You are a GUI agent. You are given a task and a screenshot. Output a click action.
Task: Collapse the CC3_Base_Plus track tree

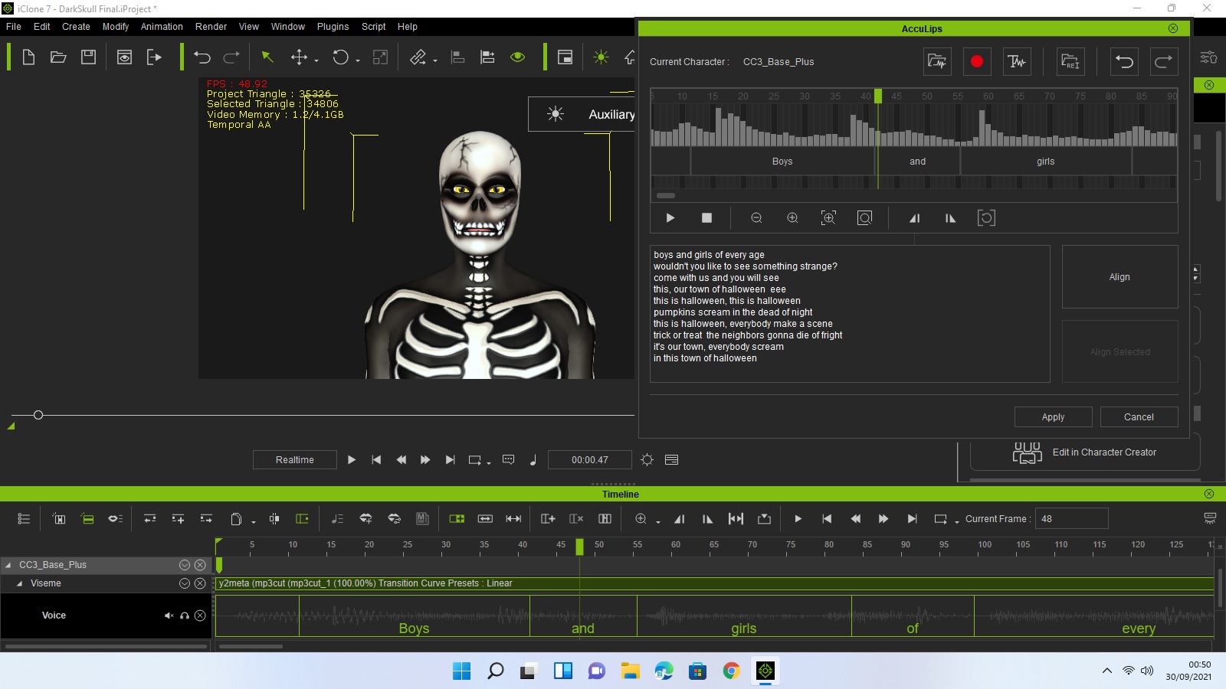tap(8, 565)
